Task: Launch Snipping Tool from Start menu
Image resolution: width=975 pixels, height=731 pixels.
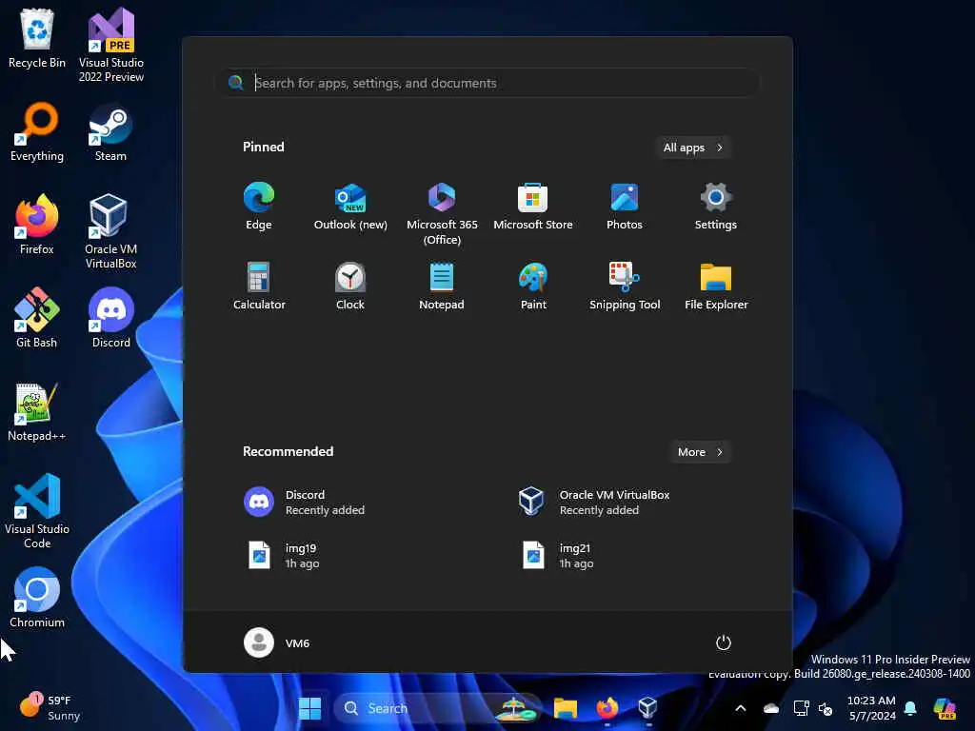Action: click(x=625, y=286)
